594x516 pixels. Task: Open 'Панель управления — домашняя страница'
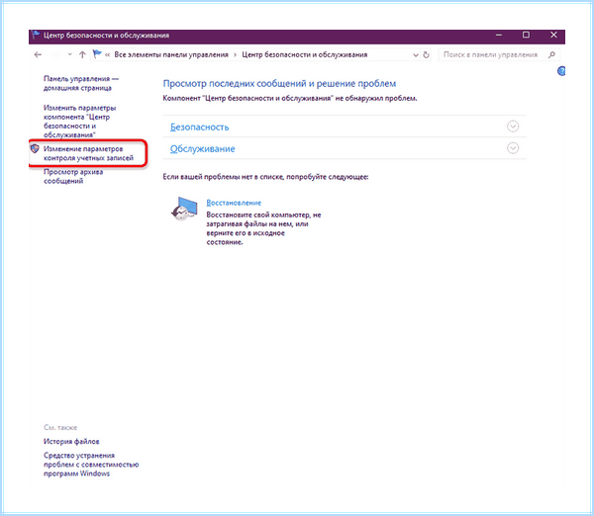pos(81,83)
